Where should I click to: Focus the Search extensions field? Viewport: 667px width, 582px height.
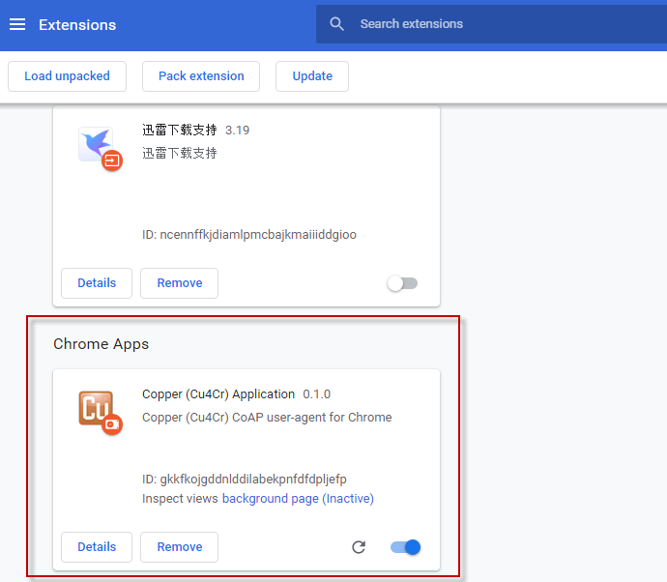click(x=491, y=24)
